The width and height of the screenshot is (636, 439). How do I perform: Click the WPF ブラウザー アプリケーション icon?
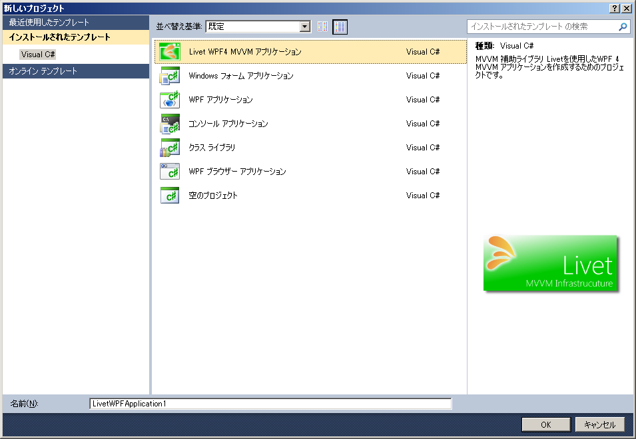point(170,172)
